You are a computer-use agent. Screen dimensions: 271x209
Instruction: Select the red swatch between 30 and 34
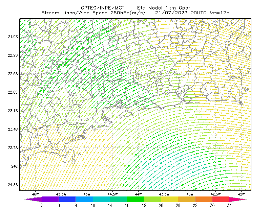click(221, 199)
